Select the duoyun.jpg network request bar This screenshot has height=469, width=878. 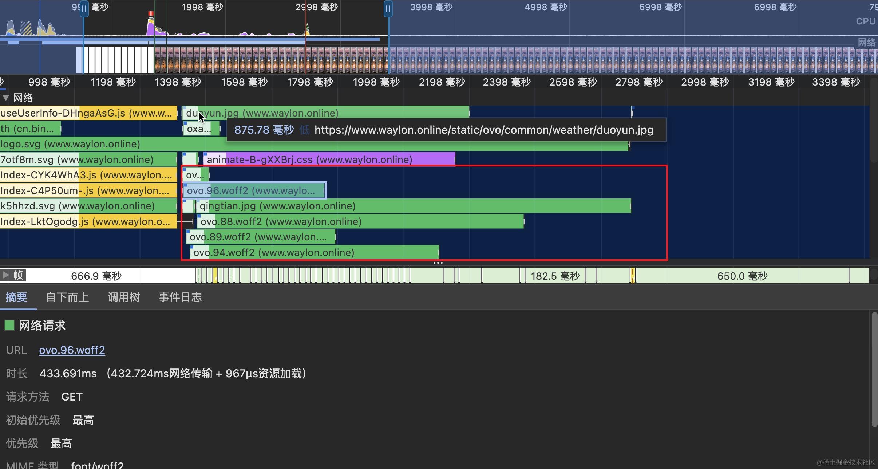click(364, 113)
